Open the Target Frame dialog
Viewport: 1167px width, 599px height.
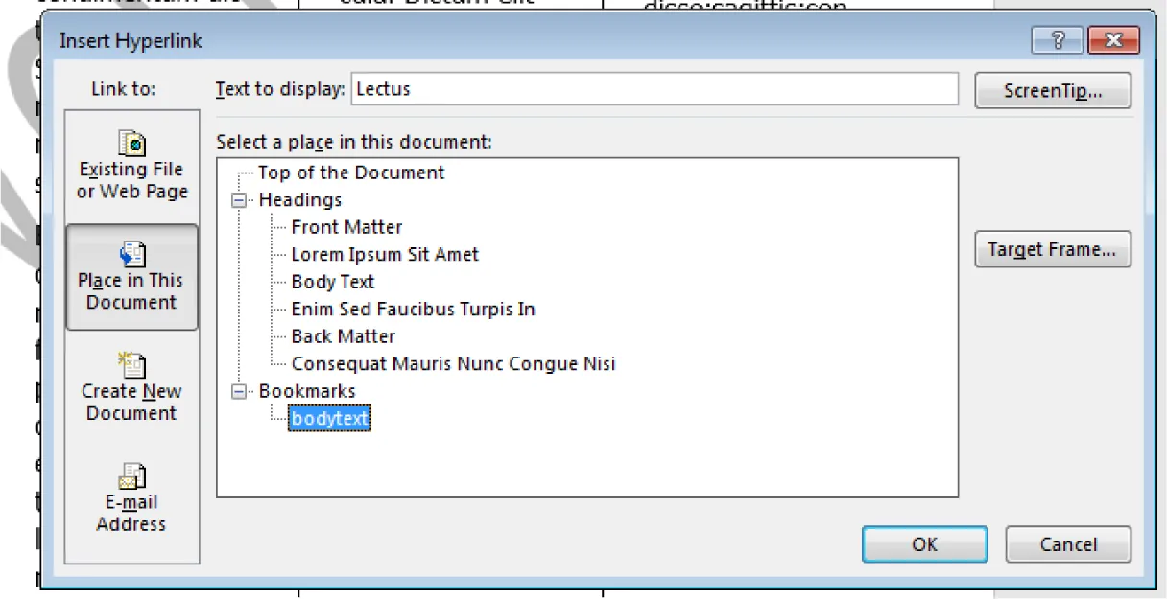[1053, 248]
